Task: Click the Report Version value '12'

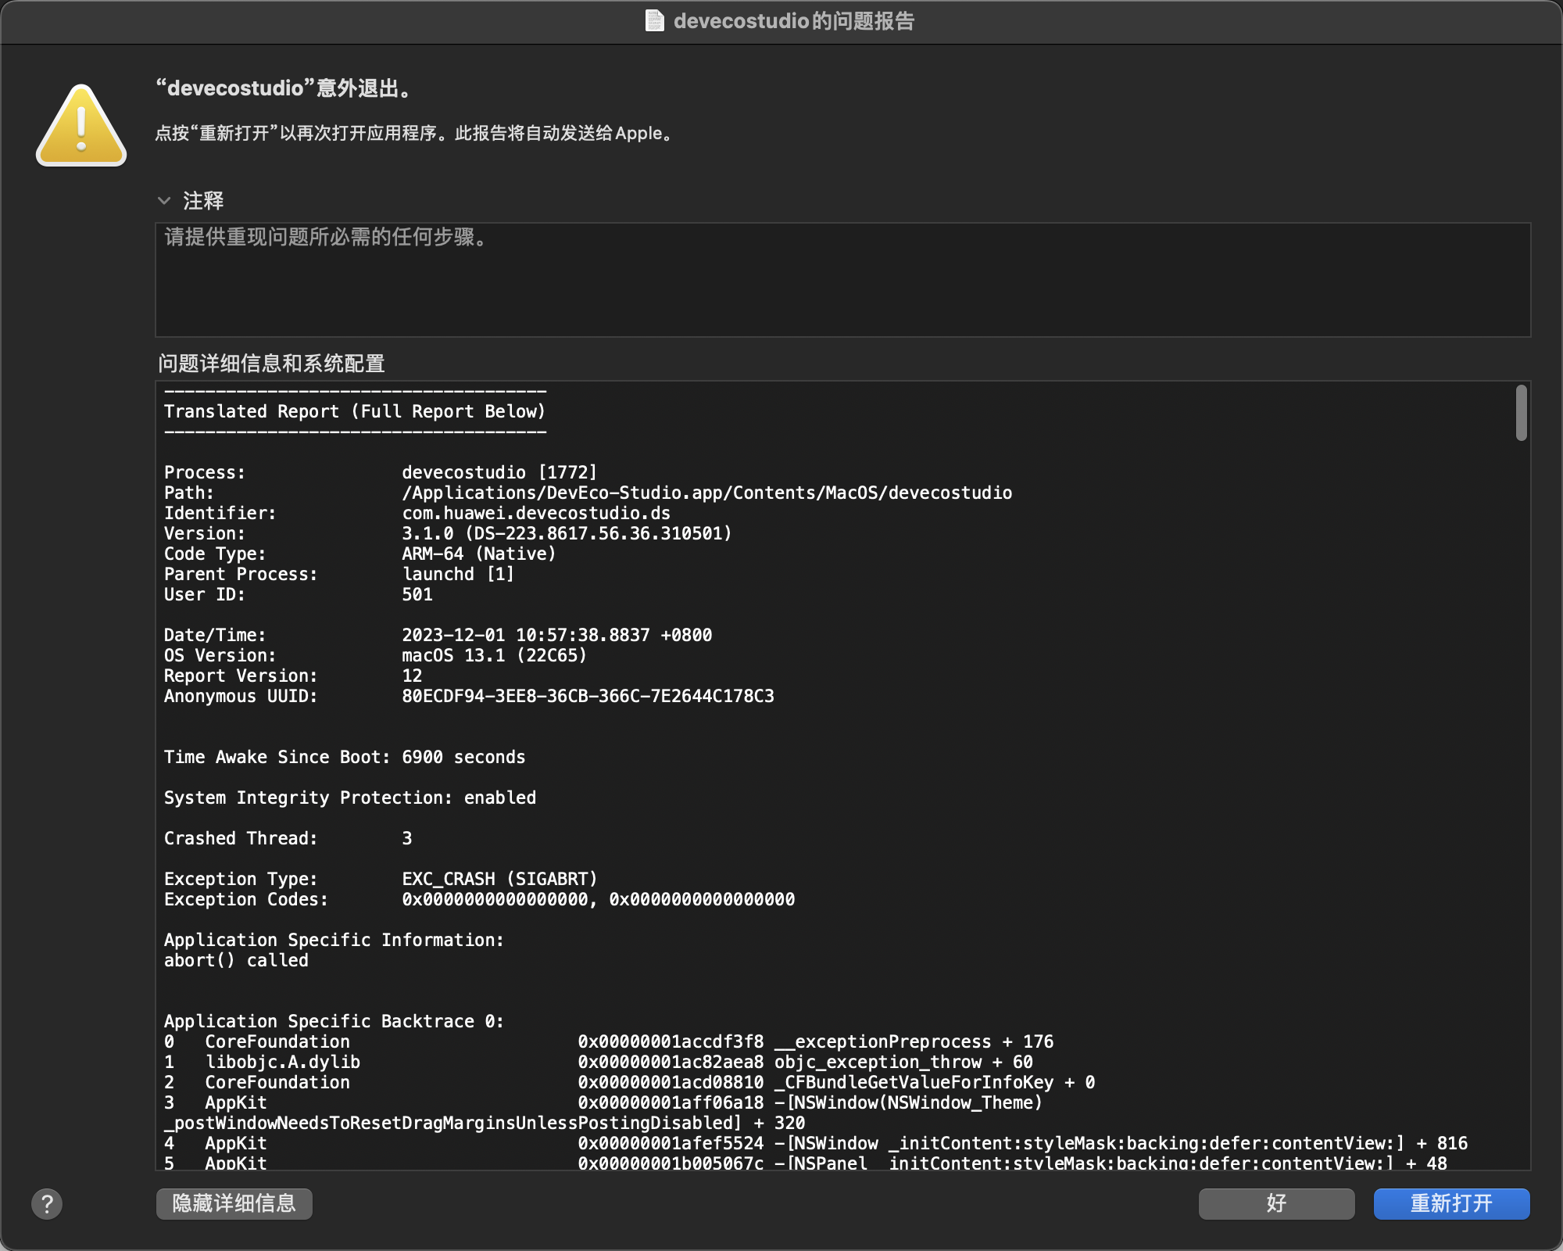Action: pyautogui.click(x=412, y=676)
